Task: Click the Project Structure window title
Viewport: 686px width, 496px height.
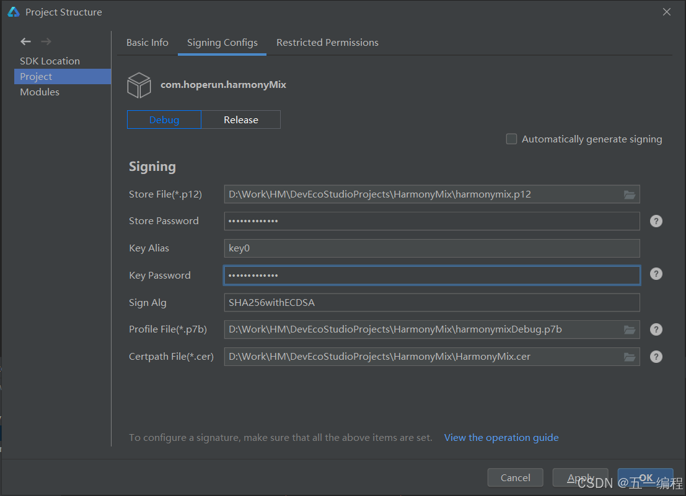Action: point(63,12)
